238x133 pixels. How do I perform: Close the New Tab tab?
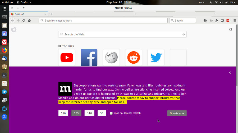(x=45, y=14)
